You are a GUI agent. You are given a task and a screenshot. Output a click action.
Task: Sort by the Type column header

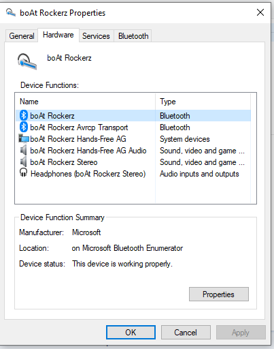pos(168,102)
